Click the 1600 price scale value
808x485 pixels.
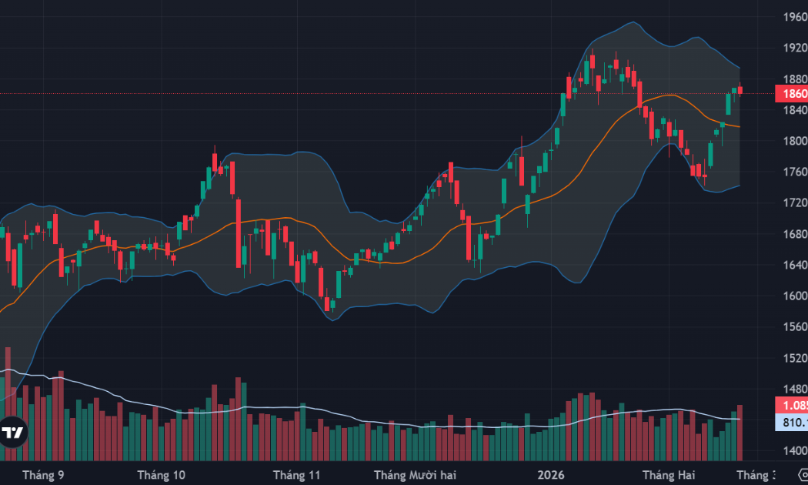(793, 296)
